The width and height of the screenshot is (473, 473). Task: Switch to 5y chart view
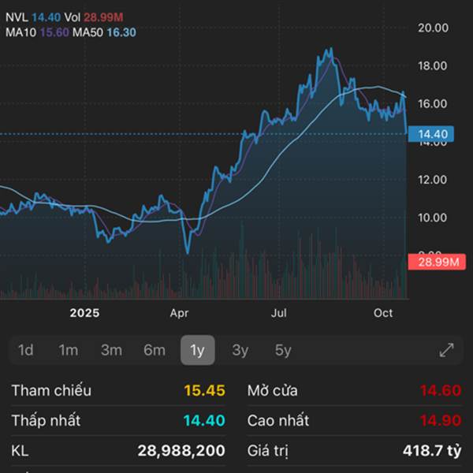click(283, 351)
